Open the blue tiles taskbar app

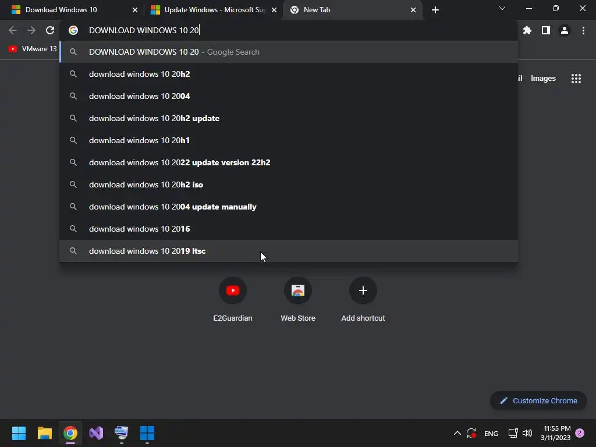click(147, 433)
